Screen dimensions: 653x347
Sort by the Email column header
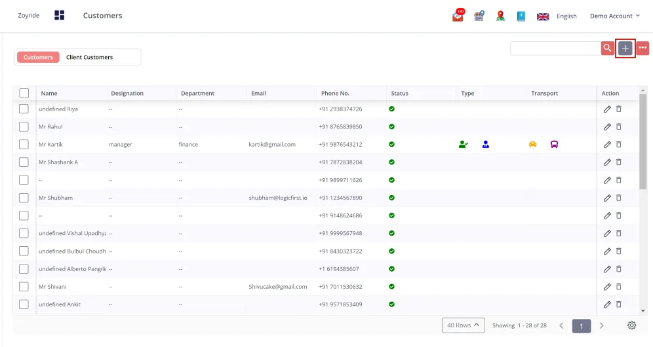pyautogui.click(x=258, y=93)
